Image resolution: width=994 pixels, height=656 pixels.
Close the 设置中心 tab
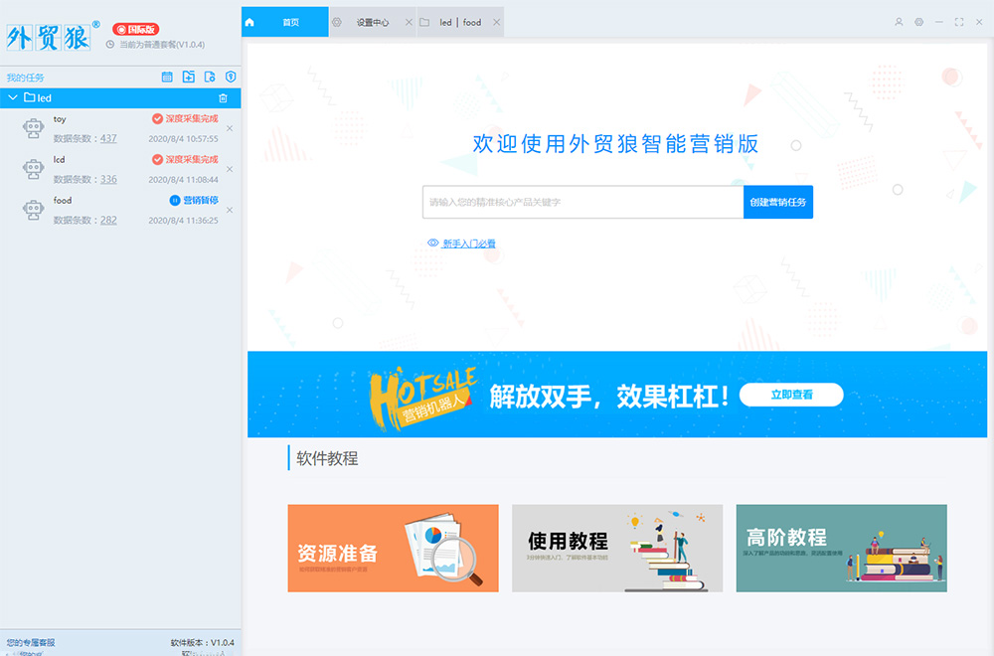click(409, 22)
